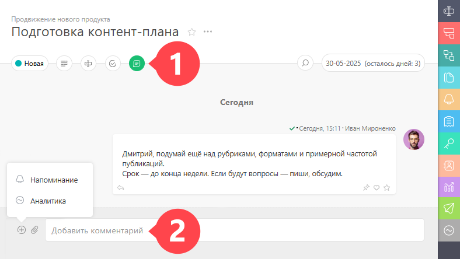Image resolution: width=460 pixels, height=259 pixels.
Task: Open the Новая status selector
Action: [x=30, y=64]
